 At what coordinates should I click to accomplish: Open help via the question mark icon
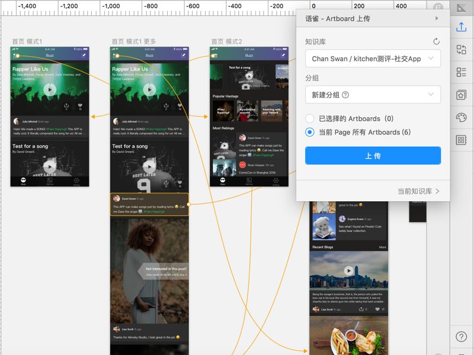(x=462, y=336)
